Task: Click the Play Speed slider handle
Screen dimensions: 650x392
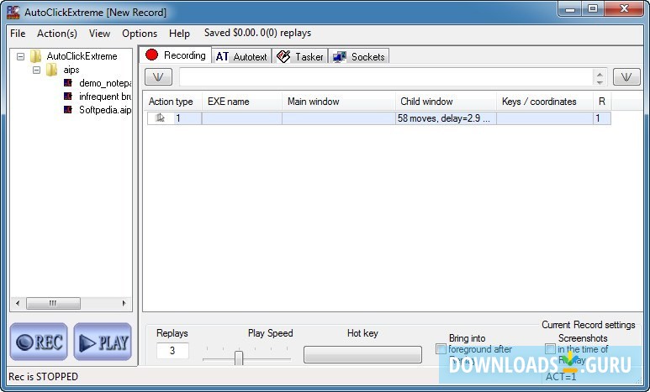Action: pyautogui.click(x=239, y=358)
